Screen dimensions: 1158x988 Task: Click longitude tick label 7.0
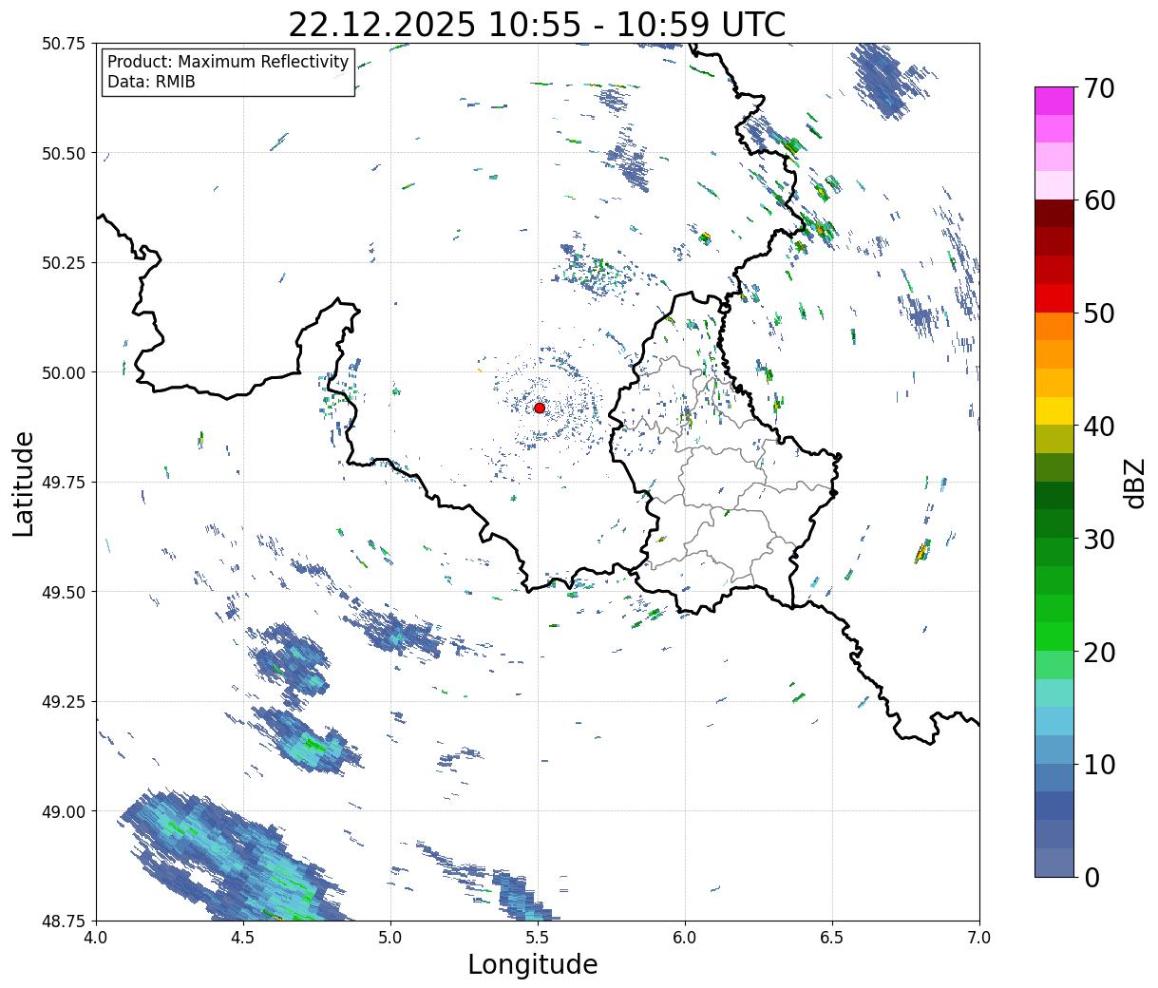click(979, 938)
